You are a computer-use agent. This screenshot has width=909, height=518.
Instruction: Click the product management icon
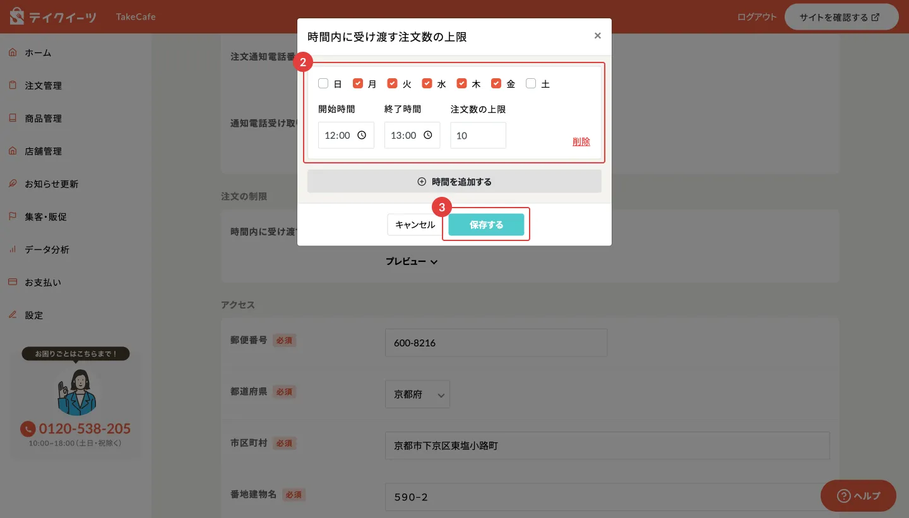coord(13,119)
